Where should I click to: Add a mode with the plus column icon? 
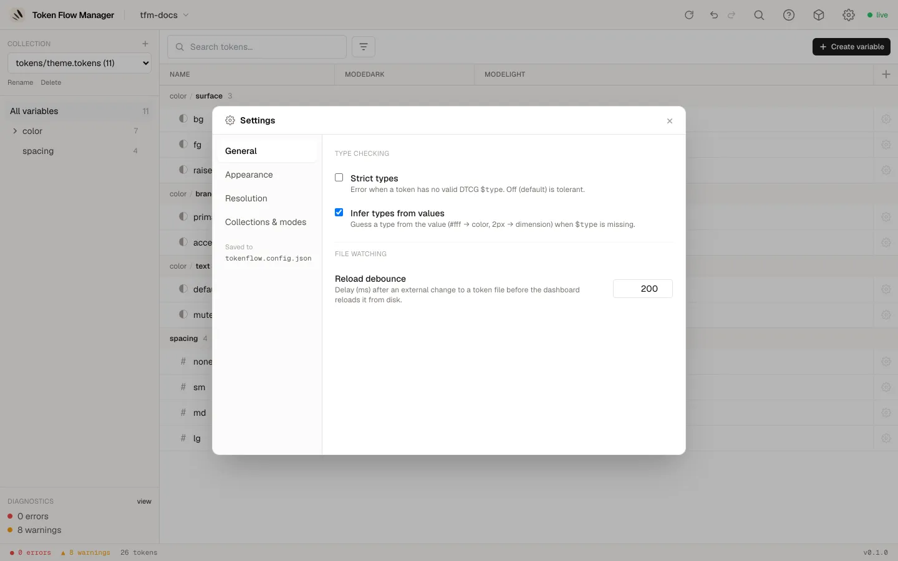point(886,74)
